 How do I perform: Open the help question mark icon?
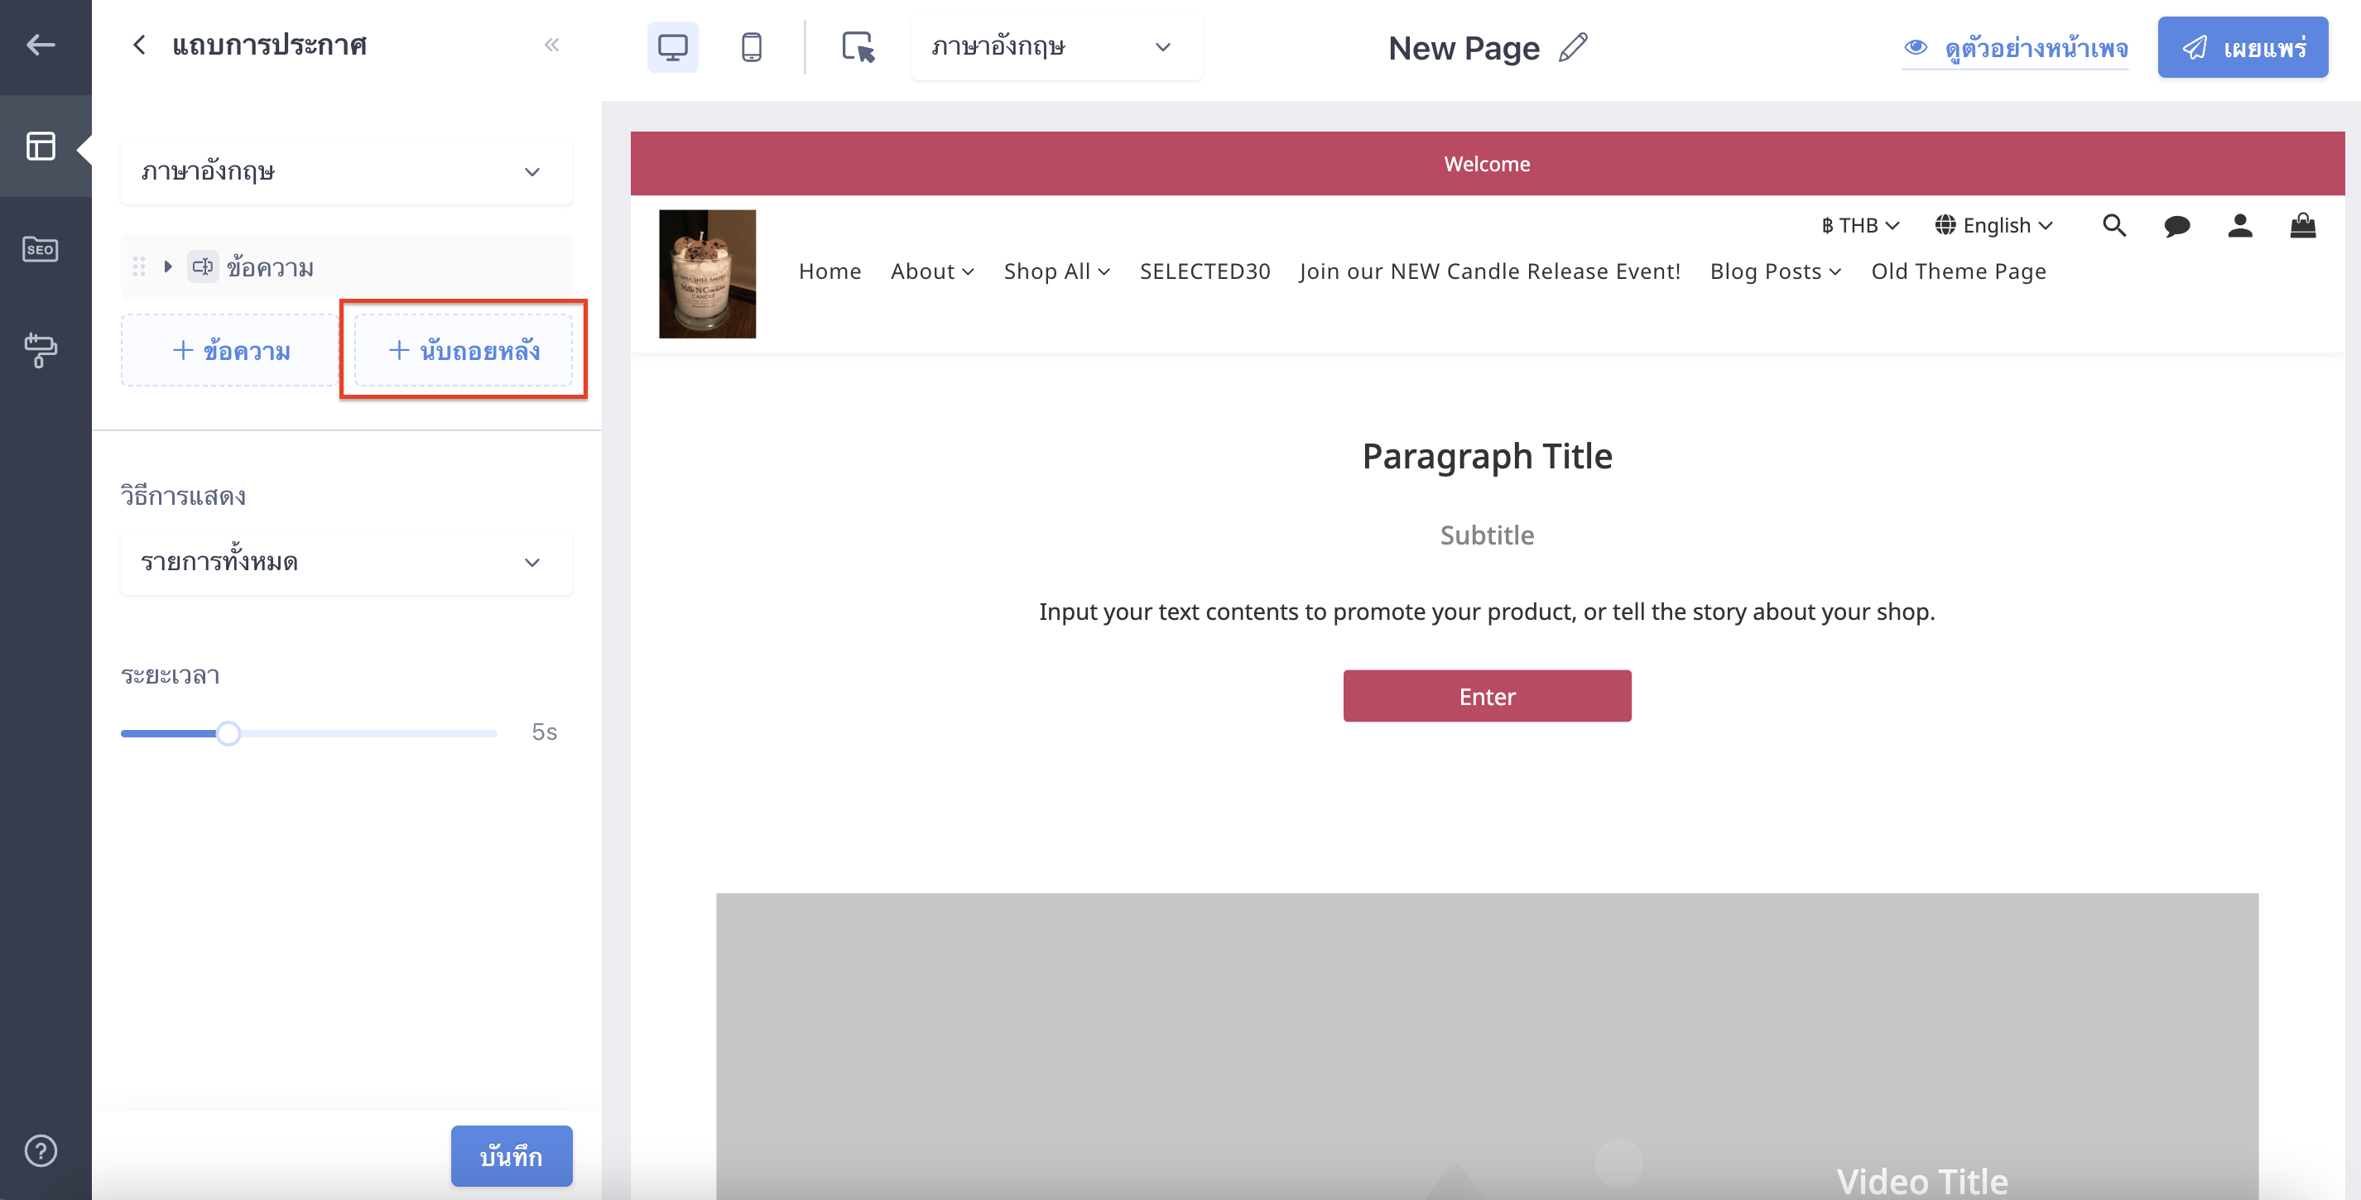coord(41,1150)
